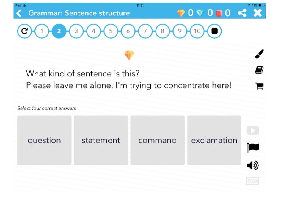Select the "command" answer tile
This screenshot has height=209, width=281.
click(x=158, y=140)
